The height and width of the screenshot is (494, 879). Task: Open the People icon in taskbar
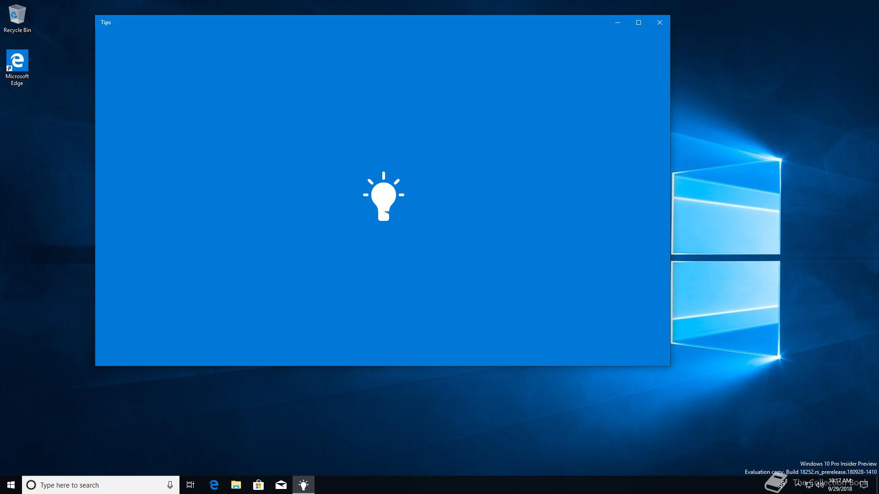click(x=781, y=484)
